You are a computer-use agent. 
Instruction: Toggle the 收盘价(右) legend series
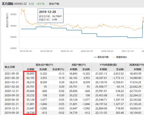(120, 57)
